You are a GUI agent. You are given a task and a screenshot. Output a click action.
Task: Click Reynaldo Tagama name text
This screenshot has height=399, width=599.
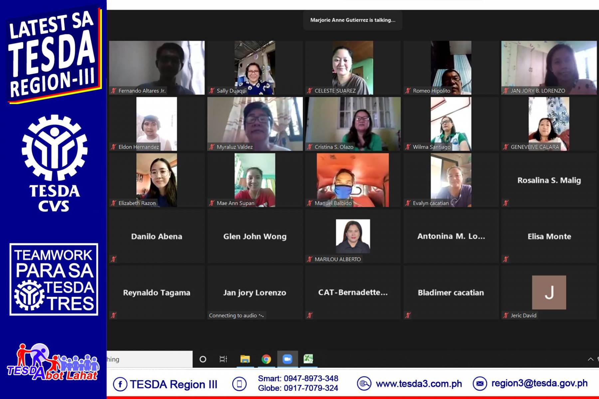click(x=157, y=293)
